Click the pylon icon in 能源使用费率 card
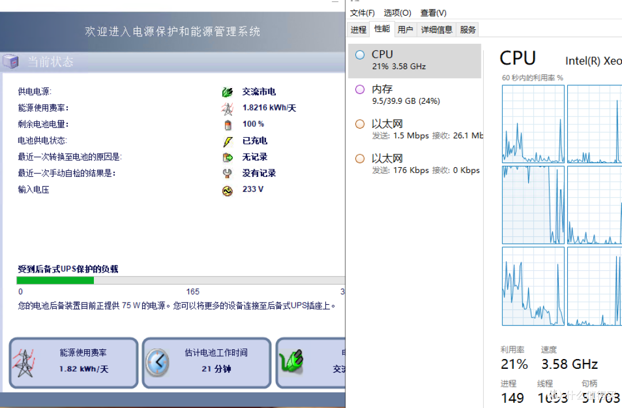Image resolution: width=622 pixels, height=408 pixels. (24, 363)
